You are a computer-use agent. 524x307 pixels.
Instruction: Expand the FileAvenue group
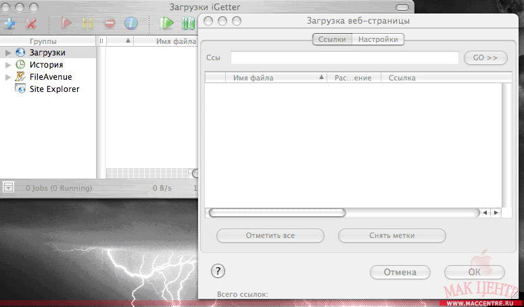click(x=8, y=77)
